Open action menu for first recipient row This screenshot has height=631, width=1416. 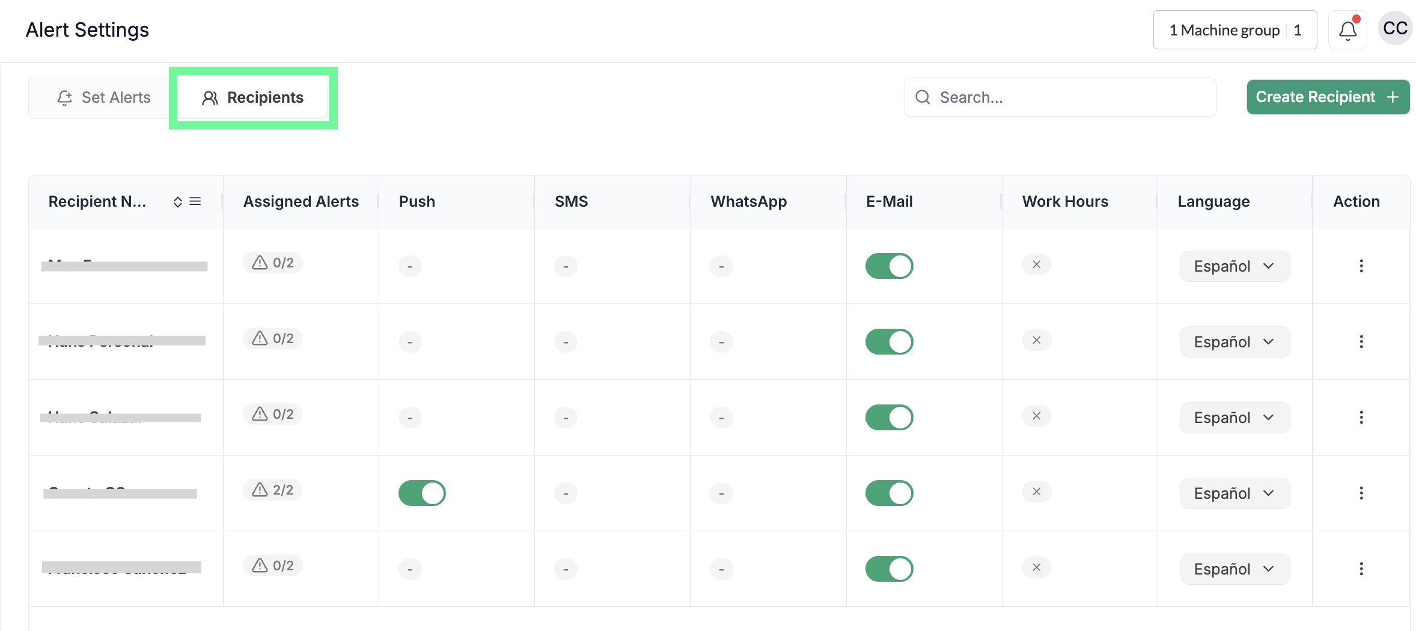pyautogui.click(x=1361, y=266)
